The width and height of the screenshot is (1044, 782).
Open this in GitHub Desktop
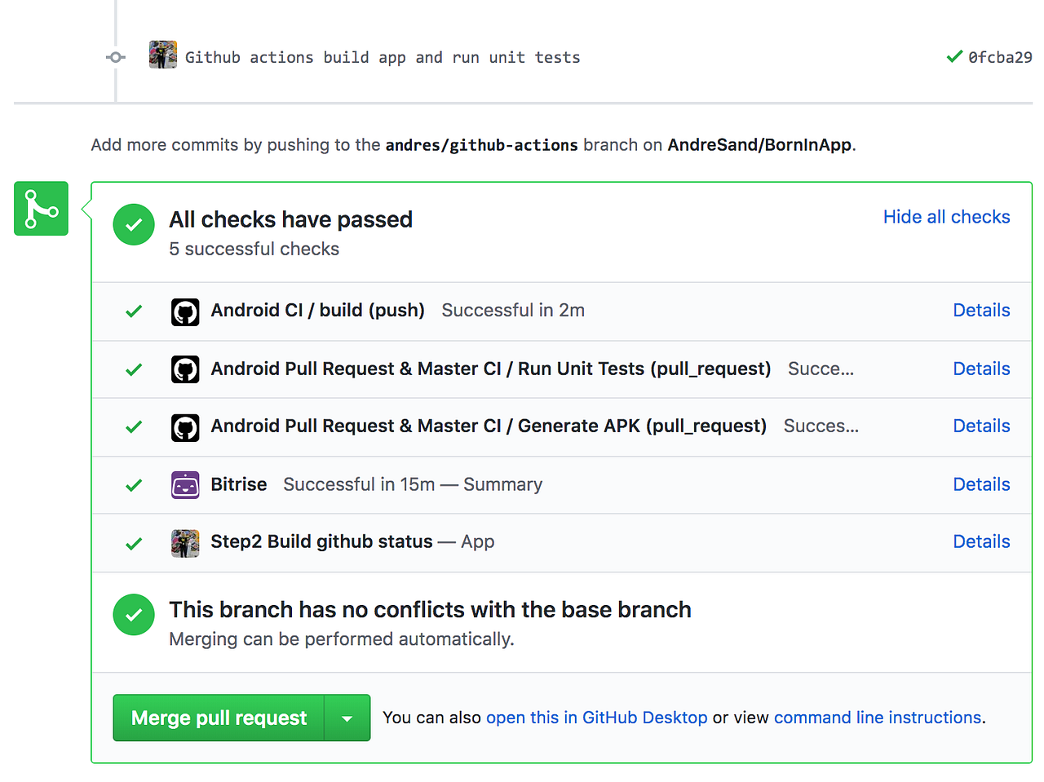pyautogui.click(x=596, y=718)
